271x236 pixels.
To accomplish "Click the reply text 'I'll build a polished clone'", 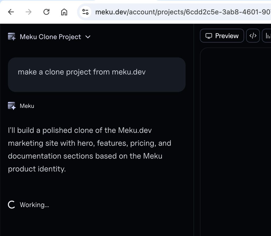I will click(89, 150).
